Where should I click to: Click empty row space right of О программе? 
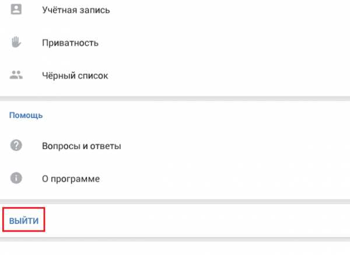(225, 179)
